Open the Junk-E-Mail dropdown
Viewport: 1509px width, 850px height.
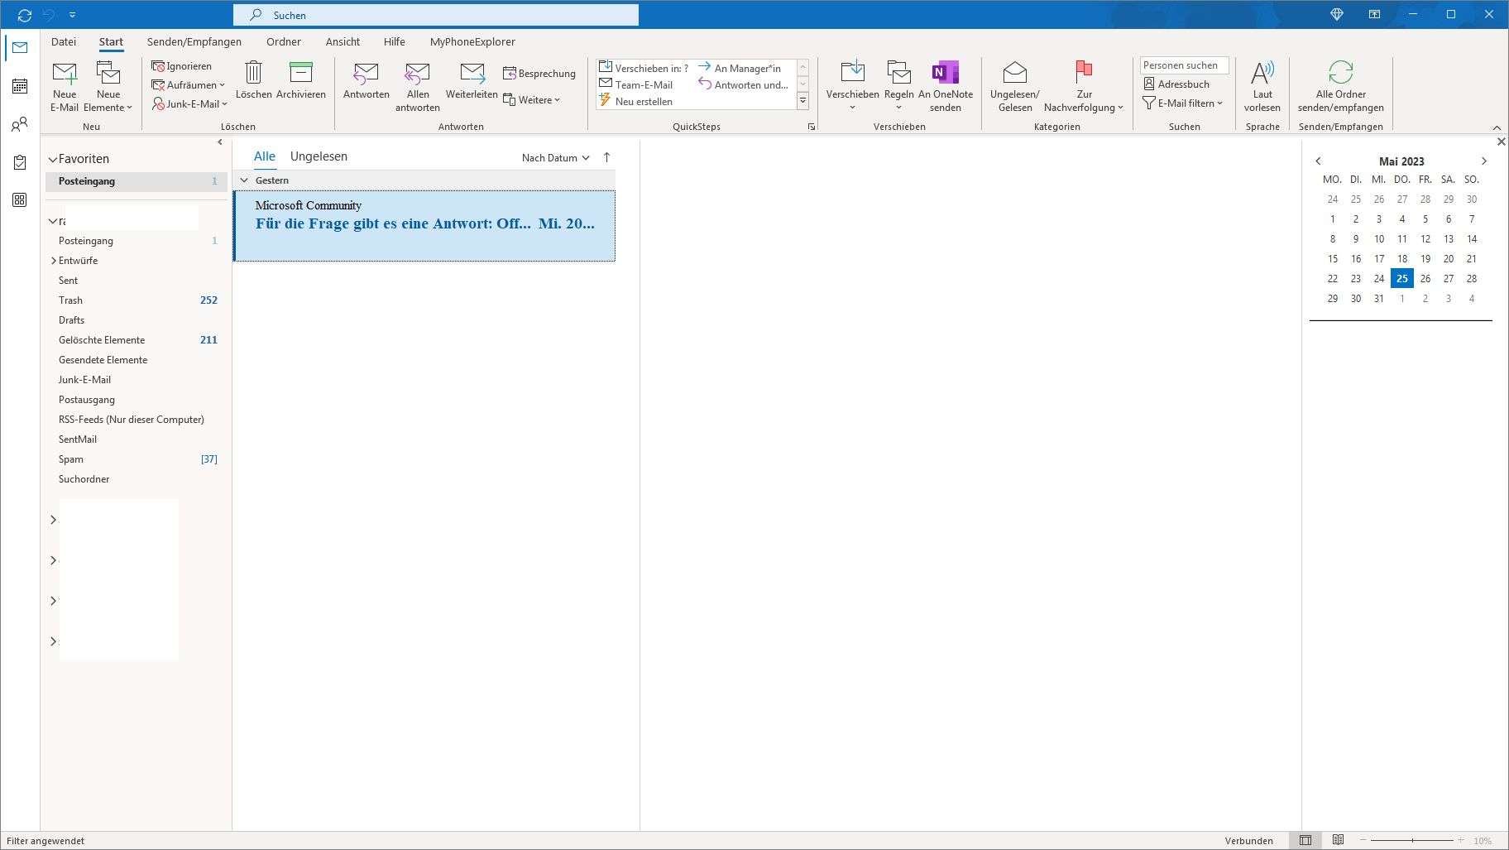click(x=189, y=104)
